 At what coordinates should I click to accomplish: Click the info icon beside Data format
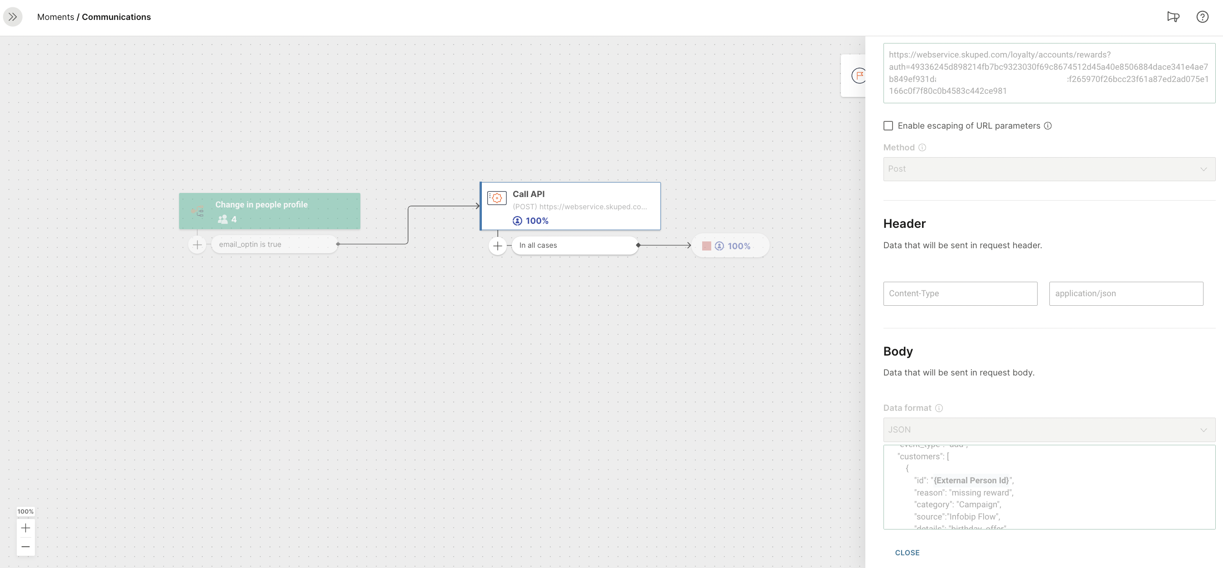(939, 408)
